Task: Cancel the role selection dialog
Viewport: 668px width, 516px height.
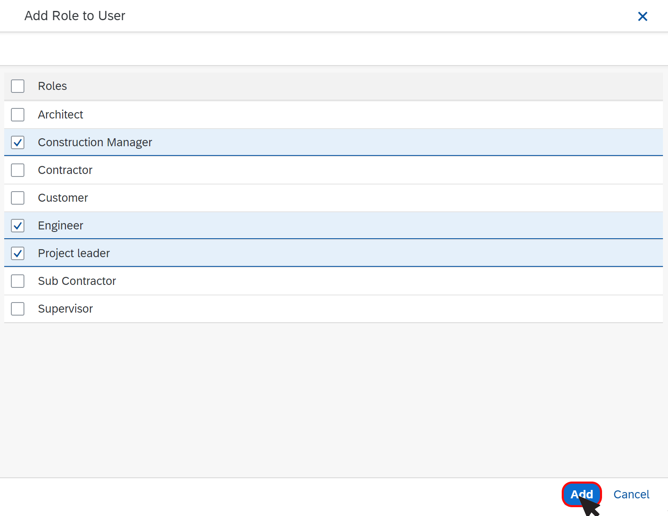Action: point(631,494)
